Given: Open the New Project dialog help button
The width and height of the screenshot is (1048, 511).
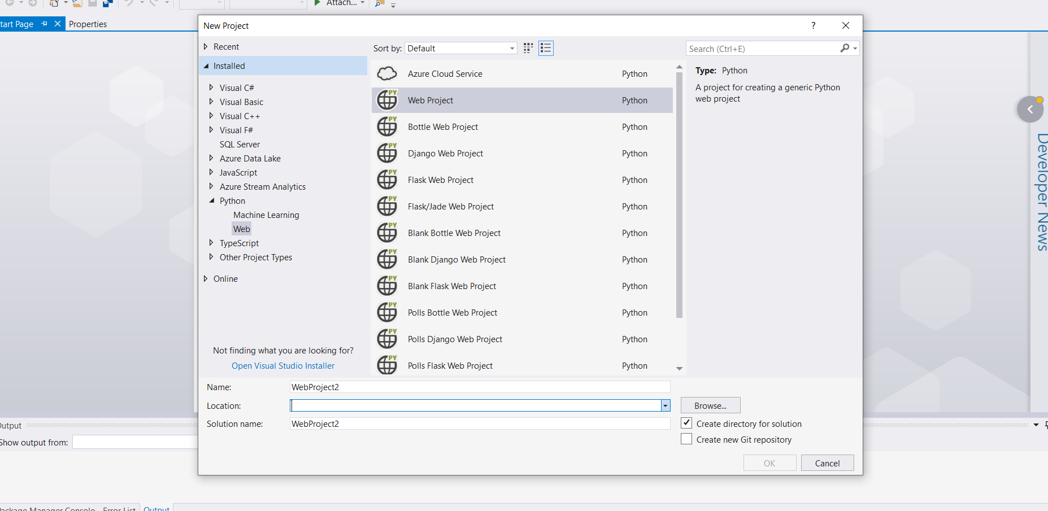Looking at the screenshot, I should 814,25.
